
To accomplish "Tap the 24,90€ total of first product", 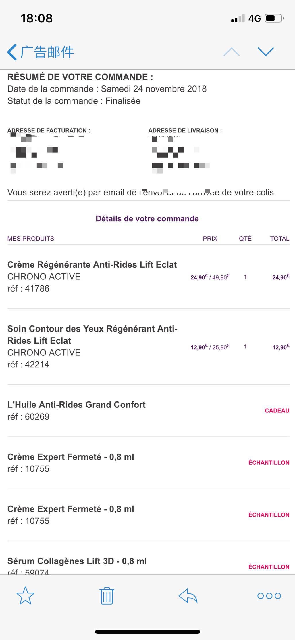I will click(281, 277).
